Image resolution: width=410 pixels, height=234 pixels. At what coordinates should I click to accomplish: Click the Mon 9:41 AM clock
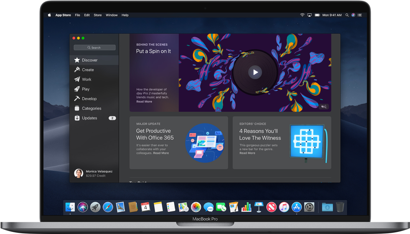coord(332,15)
